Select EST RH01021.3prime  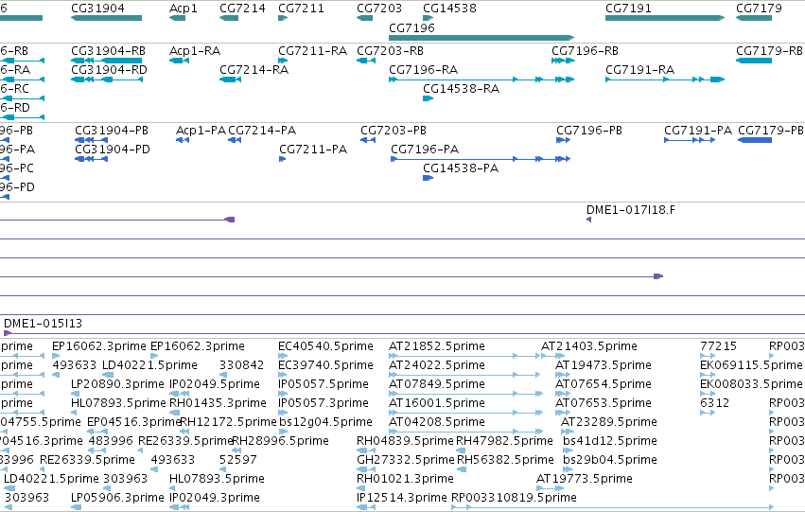point(405,479)
